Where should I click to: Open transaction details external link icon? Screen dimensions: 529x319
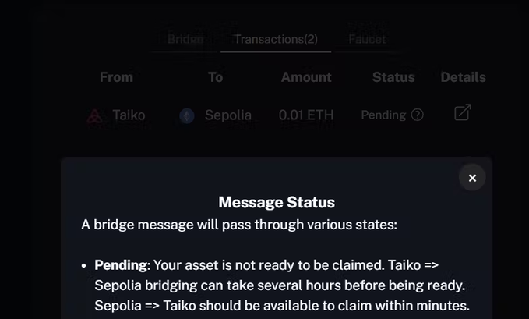click(x=462, y=113)
